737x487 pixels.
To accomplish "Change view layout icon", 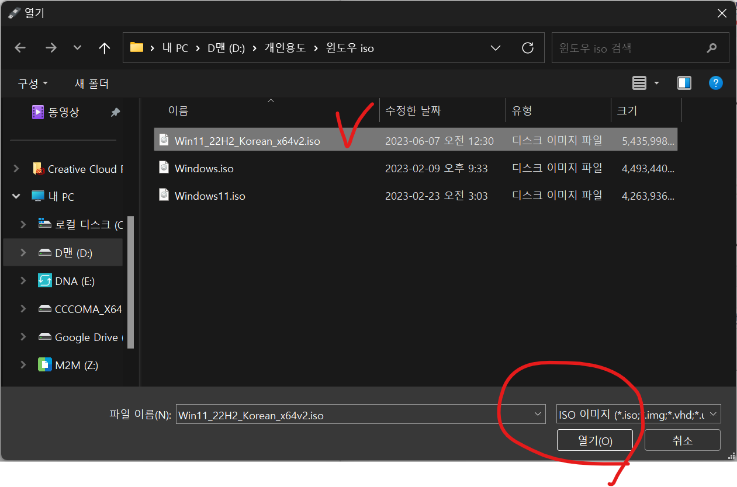I will point(639,84).
